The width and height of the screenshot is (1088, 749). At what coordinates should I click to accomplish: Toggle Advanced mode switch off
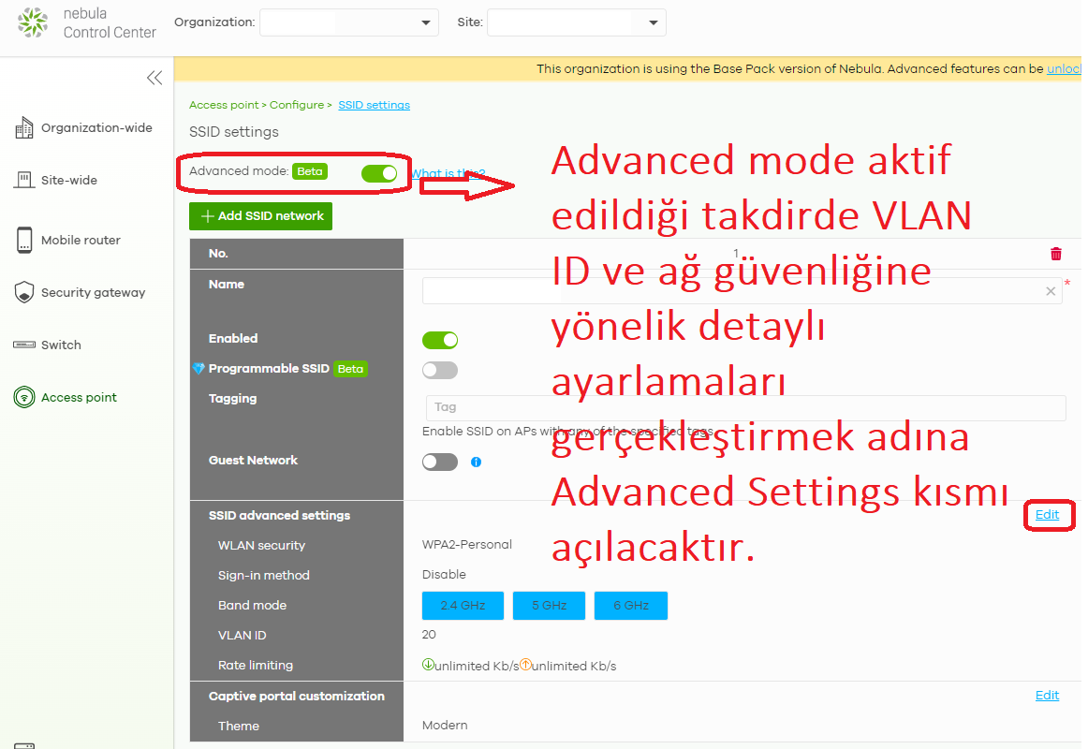[x=378, y=173]
